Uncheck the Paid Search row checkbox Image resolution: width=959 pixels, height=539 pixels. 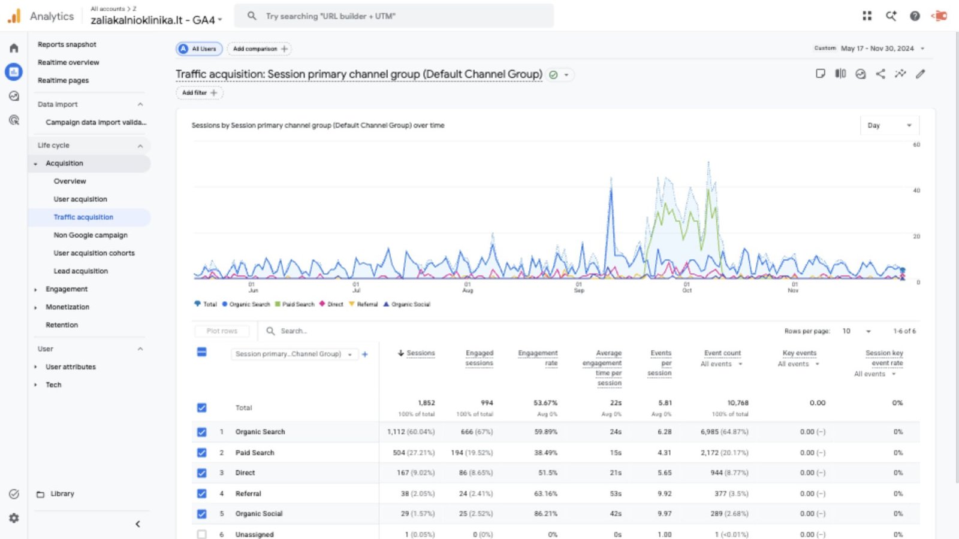click(202, 453)
